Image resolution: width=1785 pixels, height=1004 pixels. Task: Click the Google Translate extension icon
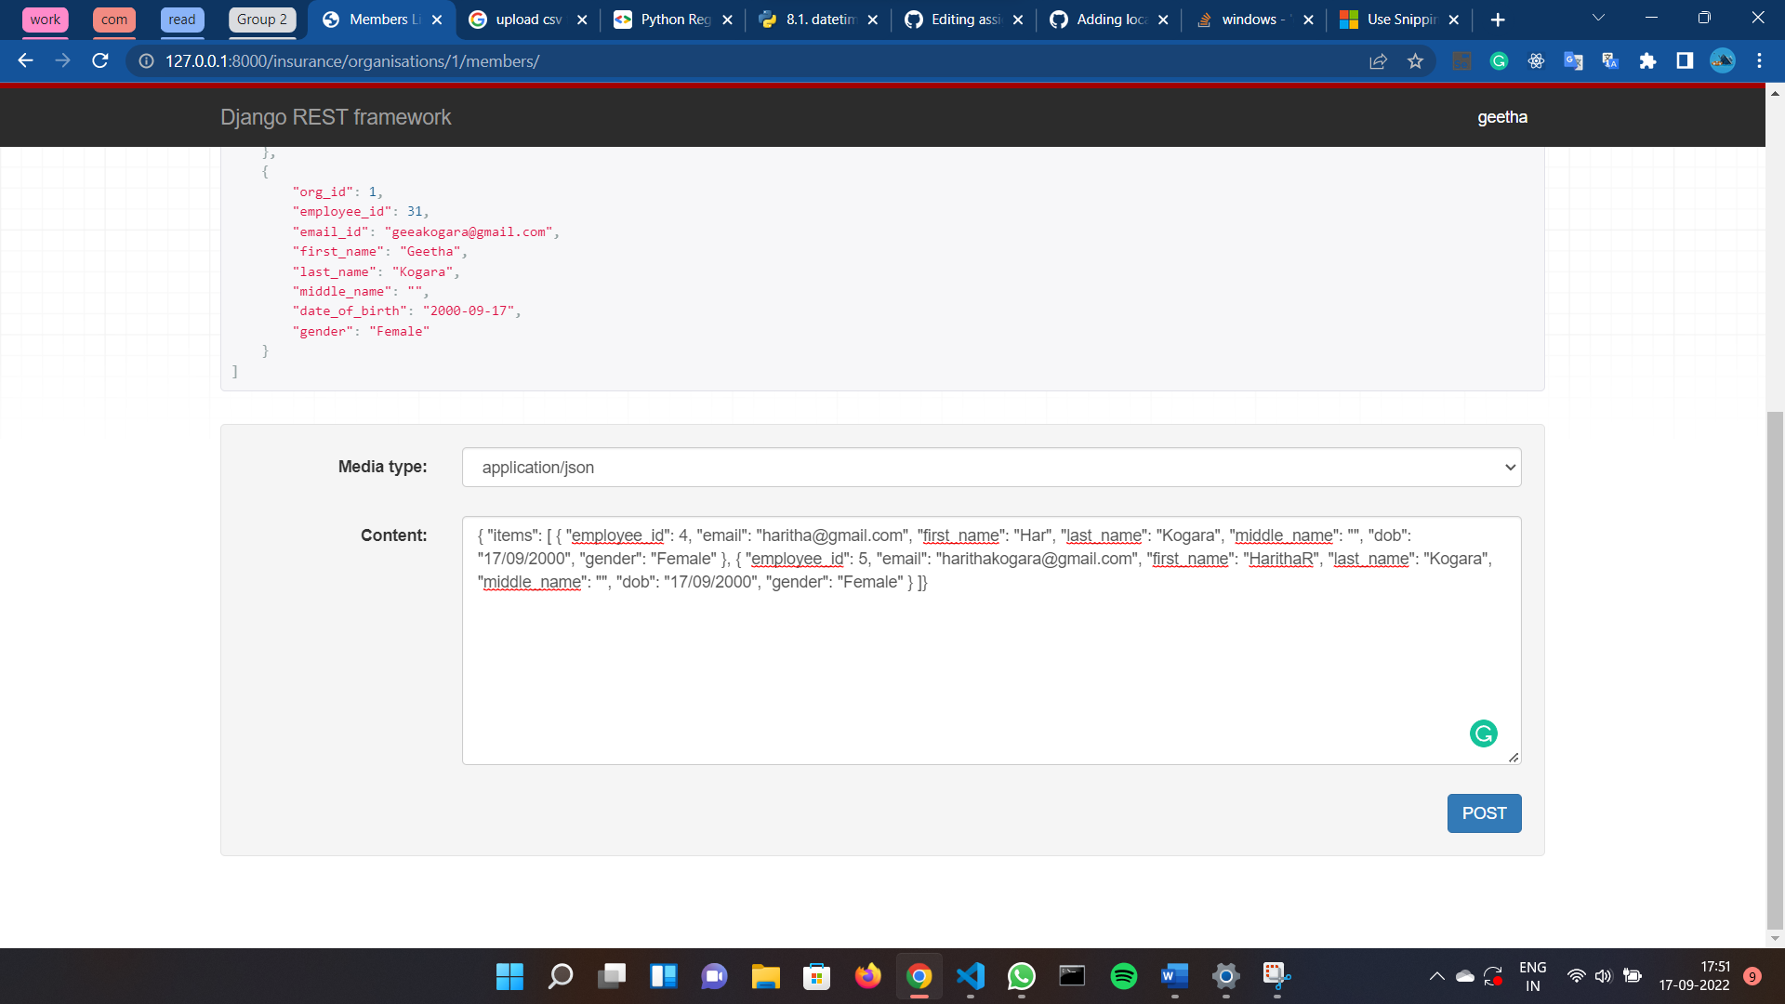tap(1572, 60)
